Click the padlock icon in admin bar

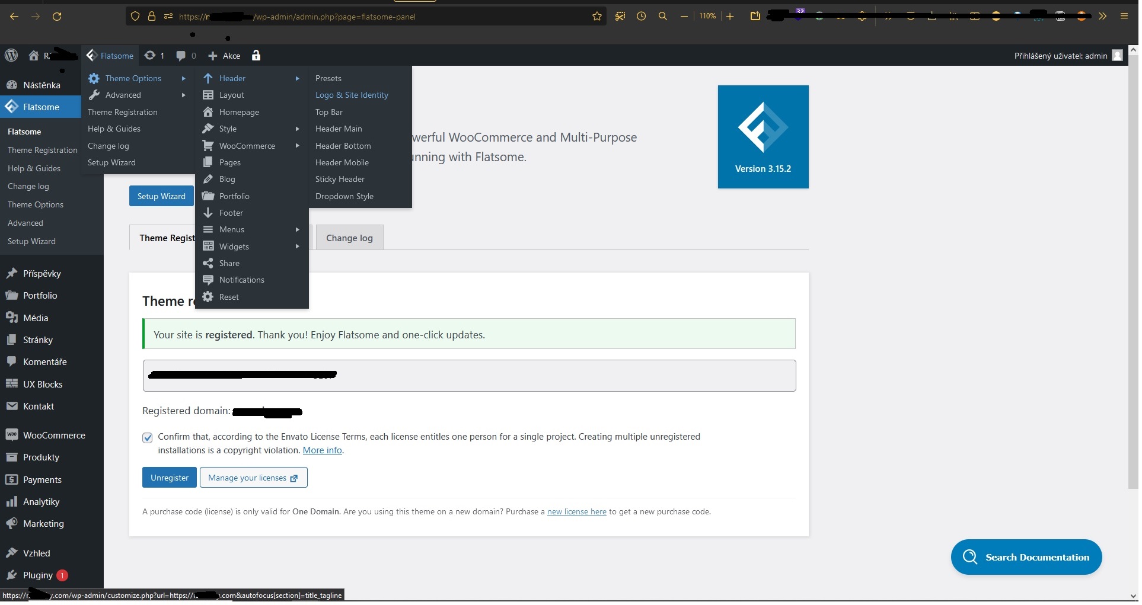tap(256, 56)
